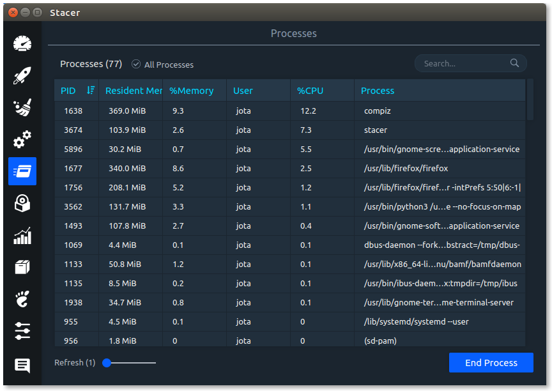Close the Stacer window
This screenshot has width=552, height=391.
(x=13, y=13)
